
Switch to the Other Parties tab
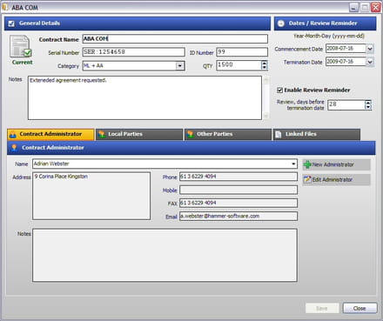click(228, 134)
